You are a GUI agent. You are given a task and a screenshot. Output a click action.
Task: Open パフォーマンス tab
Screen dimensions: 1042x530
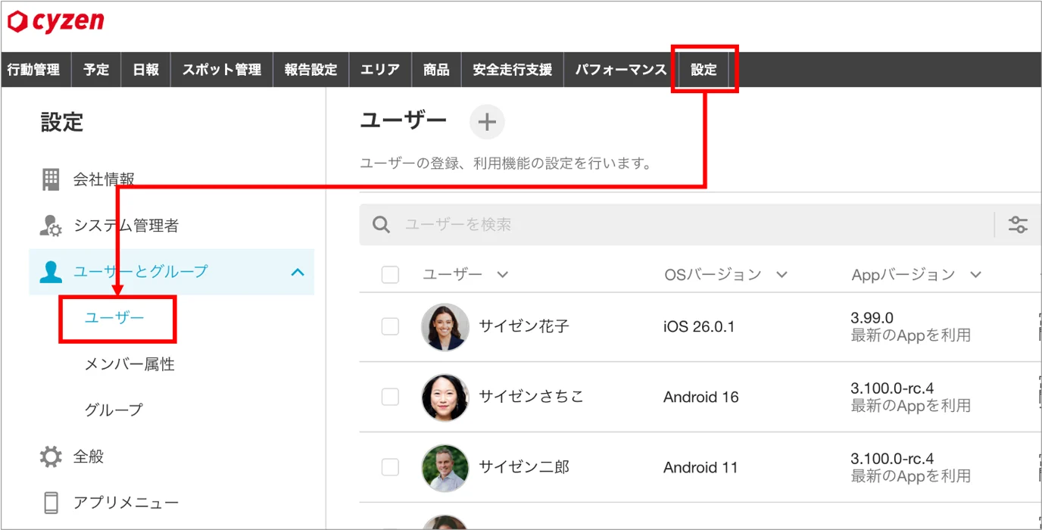[621, 70]
